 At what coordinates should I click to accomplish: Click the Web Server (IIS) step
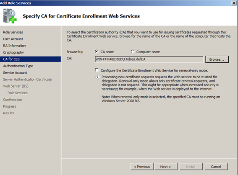pos(16,86)
